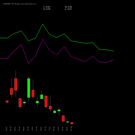This screenshot has height=135, width=135.
Task: Click the red candle for 22 Jul
Action: (63, 119)
